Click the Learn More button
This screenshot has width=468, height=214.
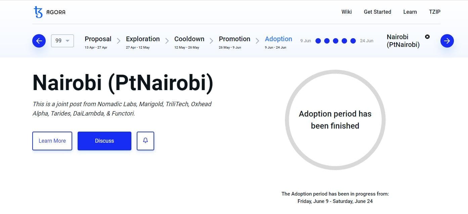point(52,141)
